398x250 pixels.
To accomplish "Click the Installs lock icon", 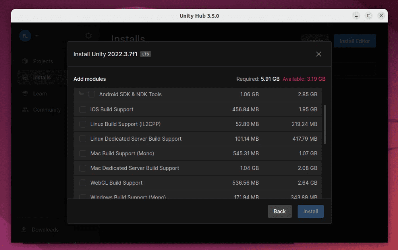I will point(25,78).
